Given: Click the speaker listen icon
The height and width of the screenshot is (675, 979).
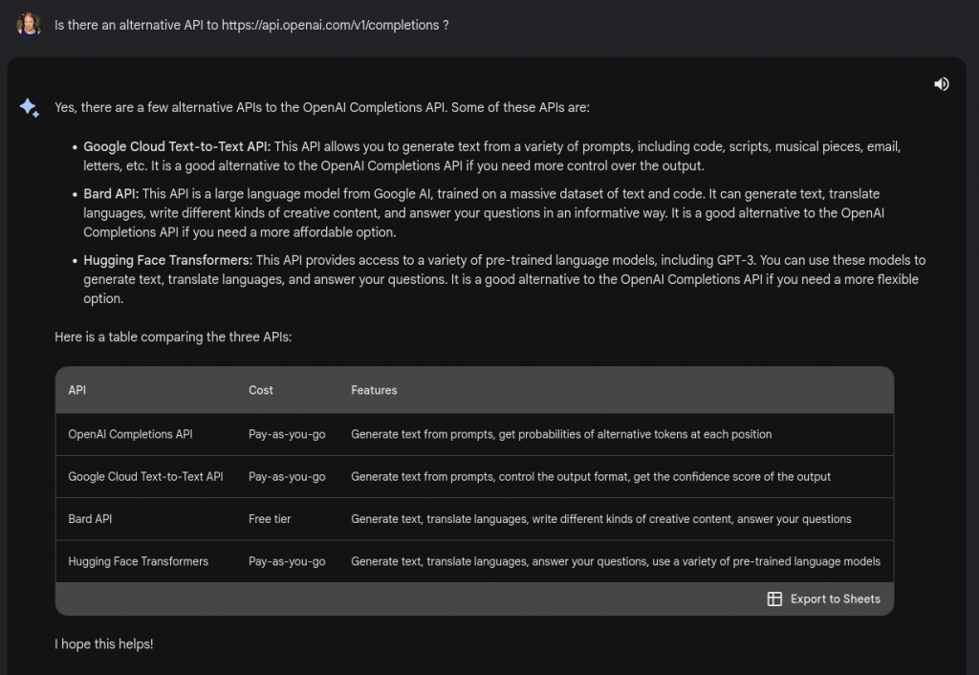Looking at the screenshot, I should [x=942, y=84].
